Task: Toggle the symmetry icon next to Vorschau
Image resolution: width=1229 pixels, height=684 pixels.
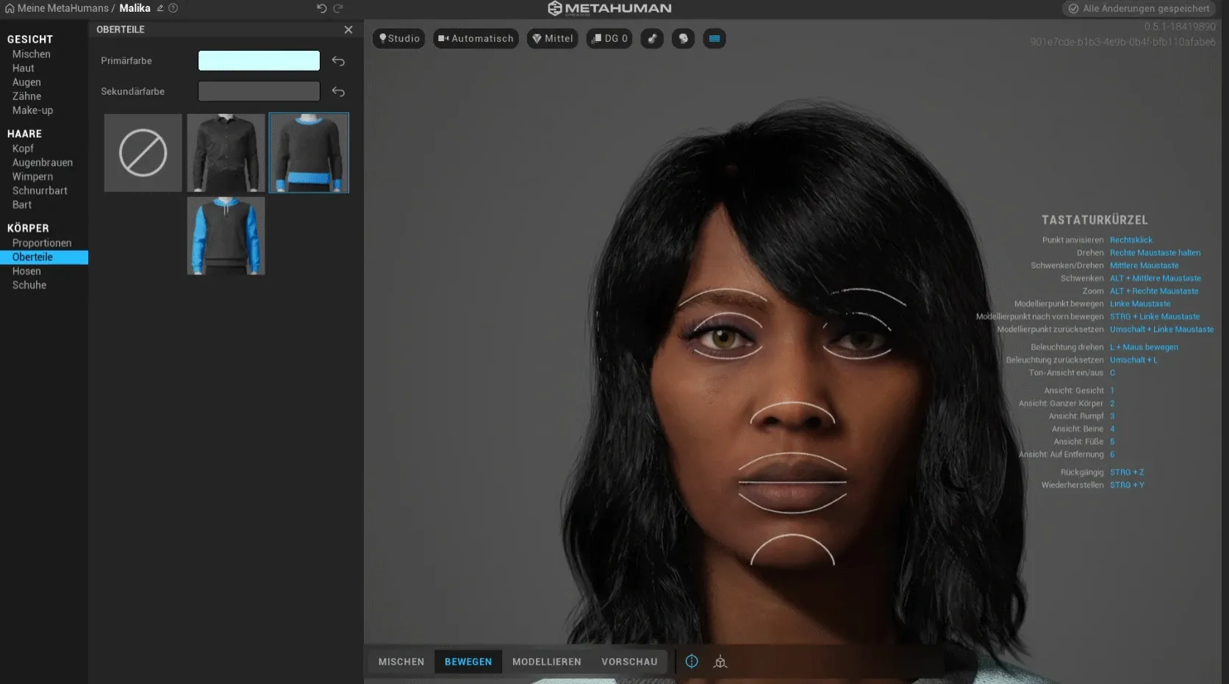Action: (x=692, y=661)
